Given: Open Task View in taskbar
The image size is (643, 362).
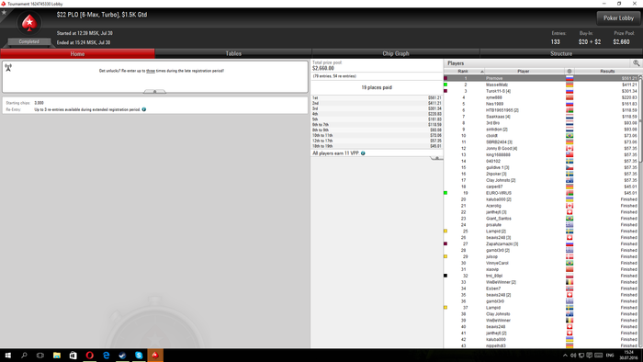Looking at the screenshot, I should (40, 355).
